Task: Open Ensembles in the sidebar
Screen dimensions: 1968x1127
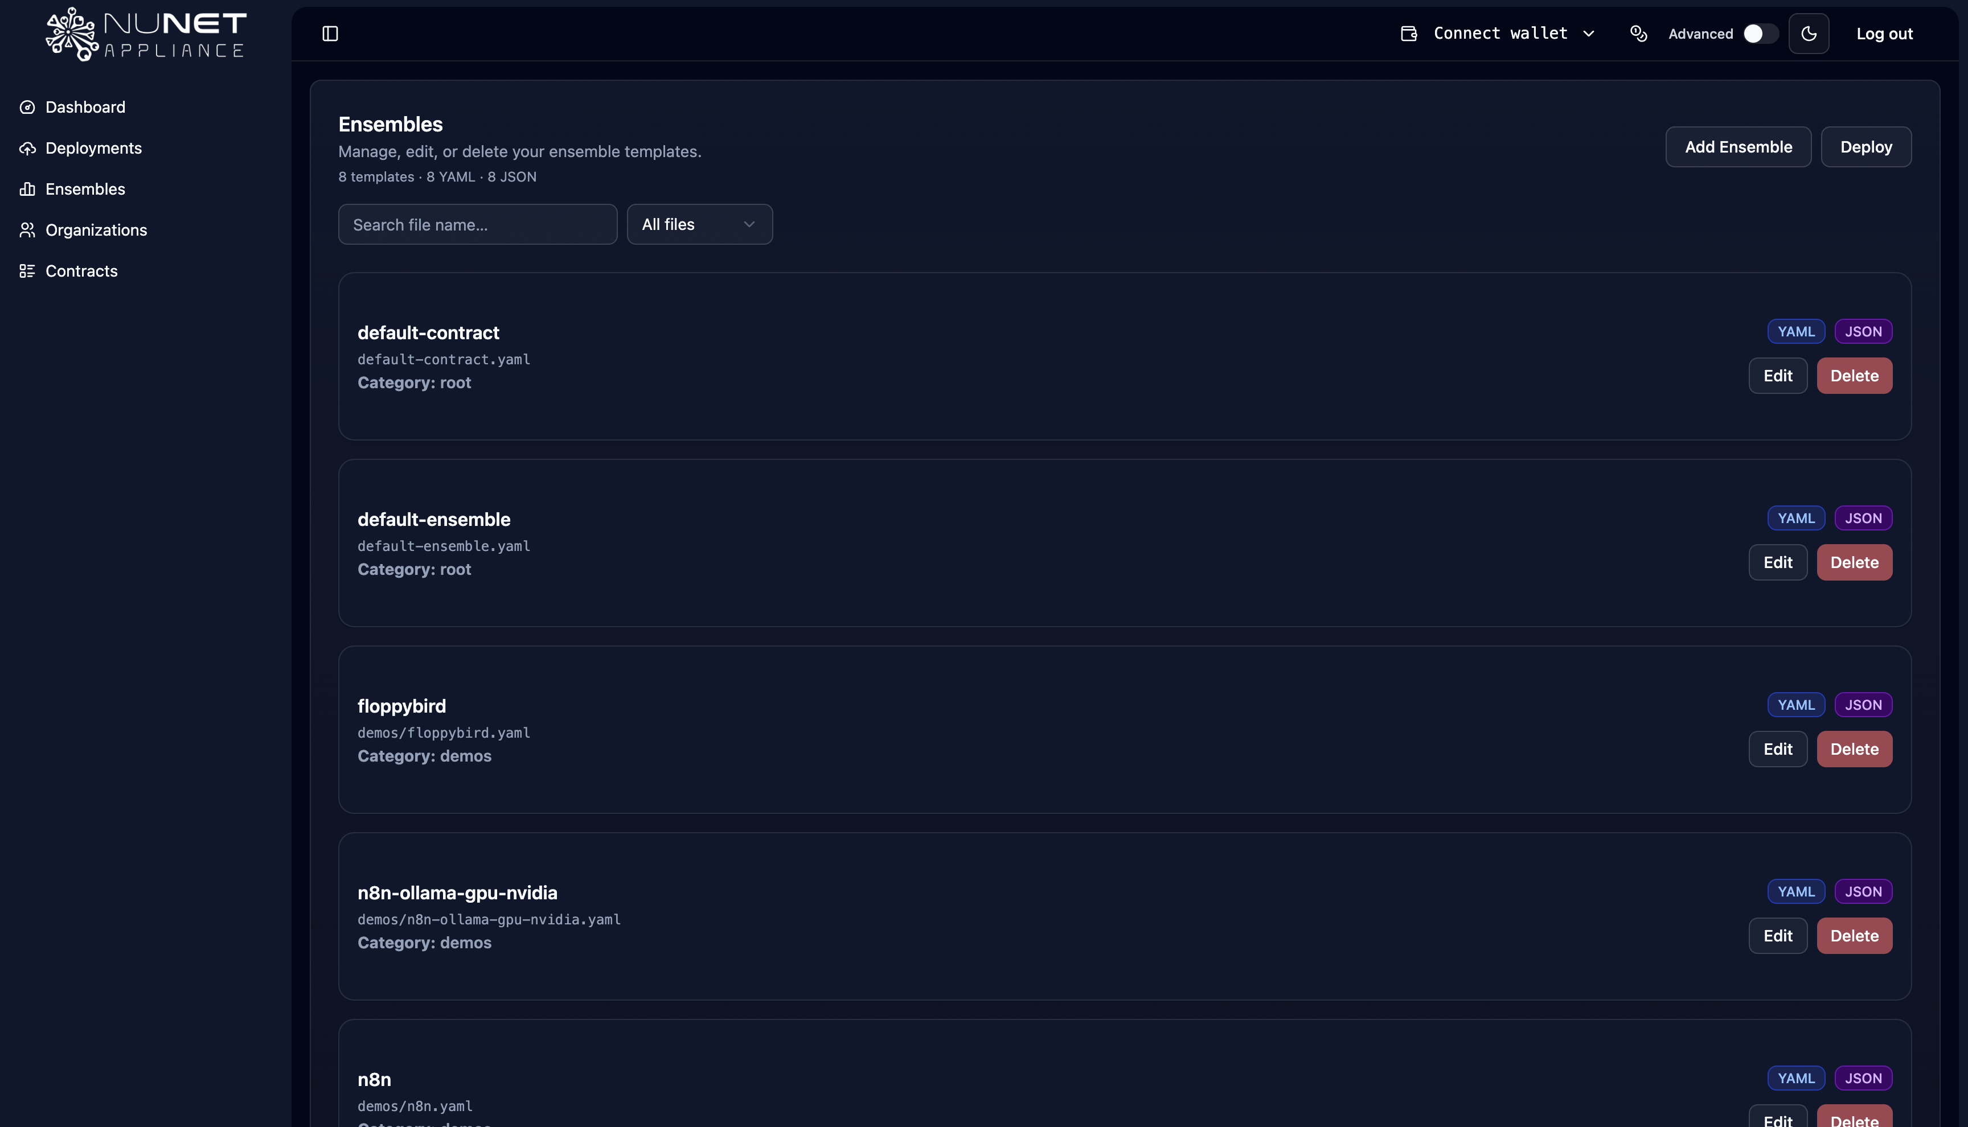Action: point(85,189)
